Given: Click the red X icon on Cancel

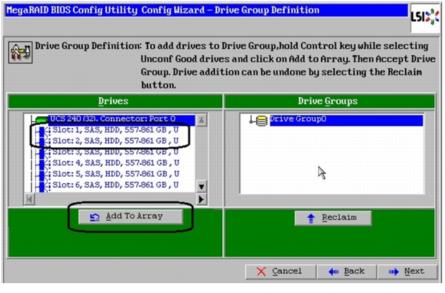Looking at the screenshot, I should click(x=261, y=272).
